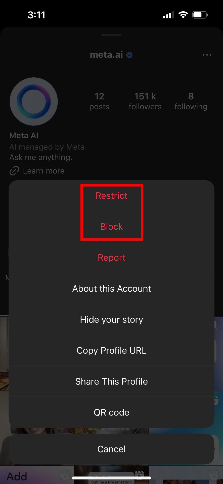Choose Block in the menu
Image resolution: width=223 pixels, height=484 pixels.
click(111, 227)
